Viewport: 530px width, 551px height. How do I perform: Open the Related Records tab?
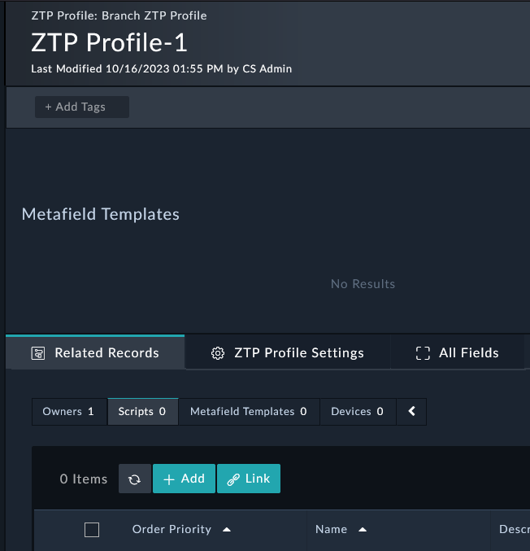pyautogui.click(x=95, y=352)
